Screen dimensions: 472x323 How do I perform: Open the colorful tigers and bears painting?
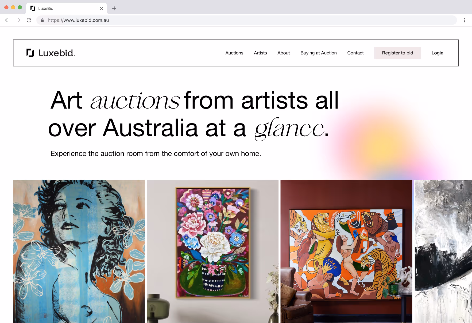point(346,251)
